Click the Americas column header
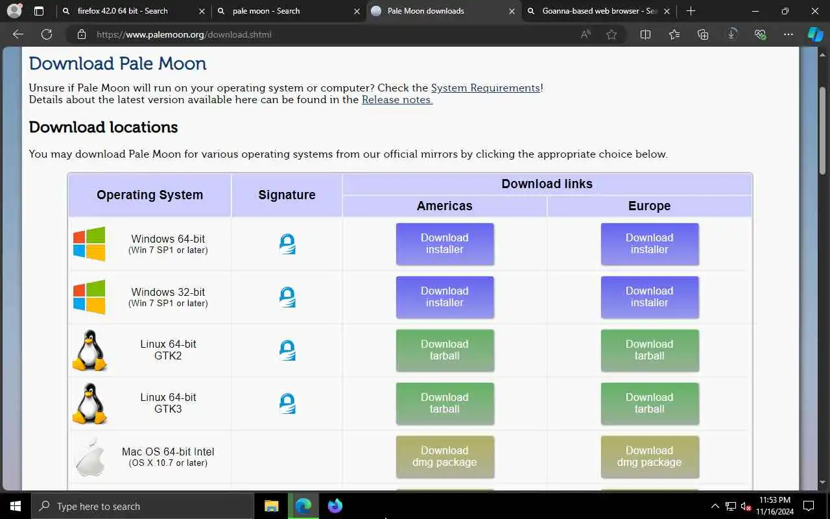Viewport: 830px width, 519px height. (x=445, y=206)
